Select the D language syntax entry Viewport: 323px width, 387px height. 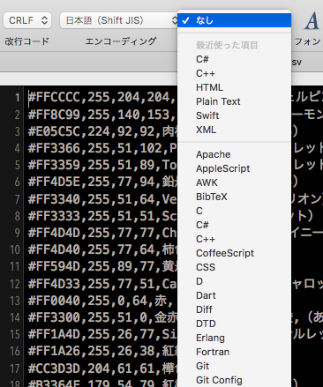(234, 281)
